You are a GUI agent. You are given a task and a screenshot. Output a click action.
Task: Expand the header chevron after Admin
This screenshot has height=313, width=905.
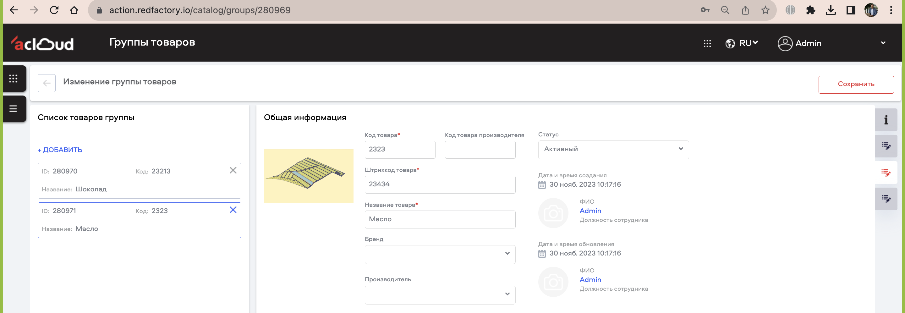click(x=883, y=43)
